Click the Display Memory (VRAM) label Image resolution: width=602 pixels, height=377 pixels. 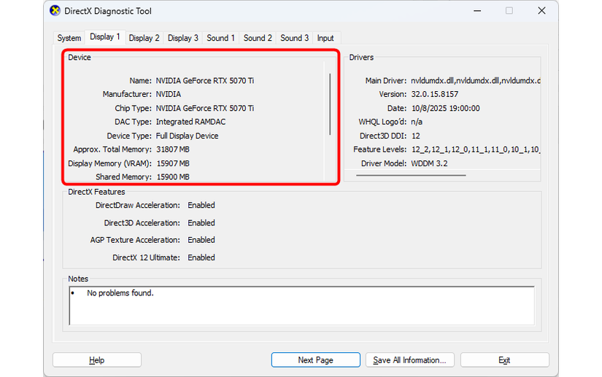pyautogui.click(x=109, y=163)
